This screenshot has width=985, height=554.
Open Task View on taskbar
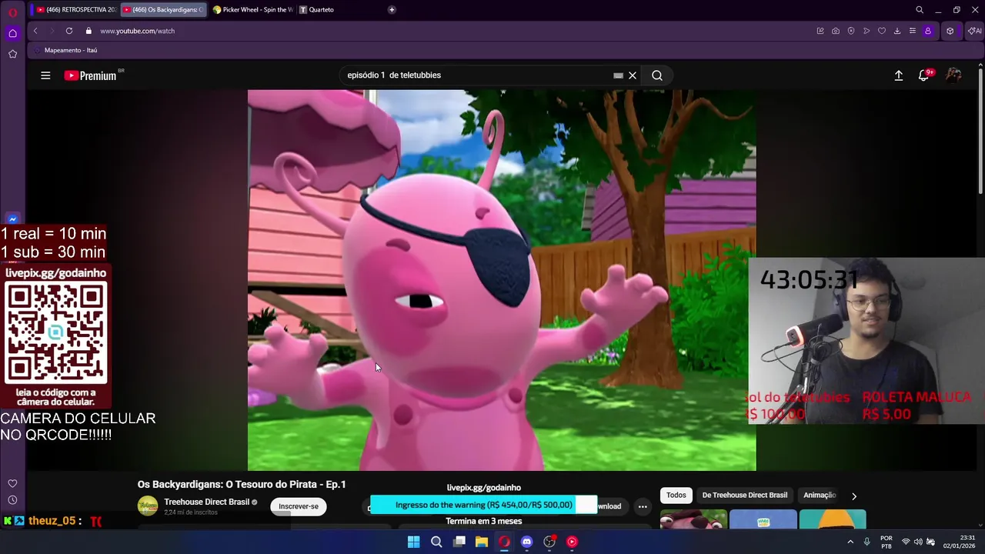point(459,542)
